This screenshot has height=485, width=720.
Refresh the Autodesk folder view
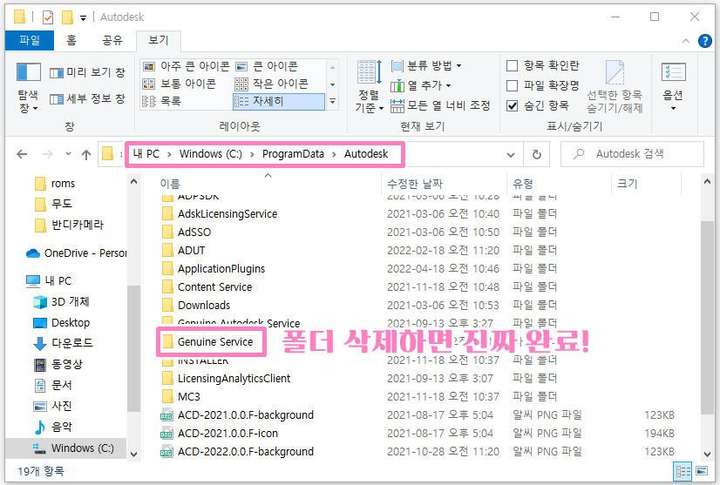point(536,154)
